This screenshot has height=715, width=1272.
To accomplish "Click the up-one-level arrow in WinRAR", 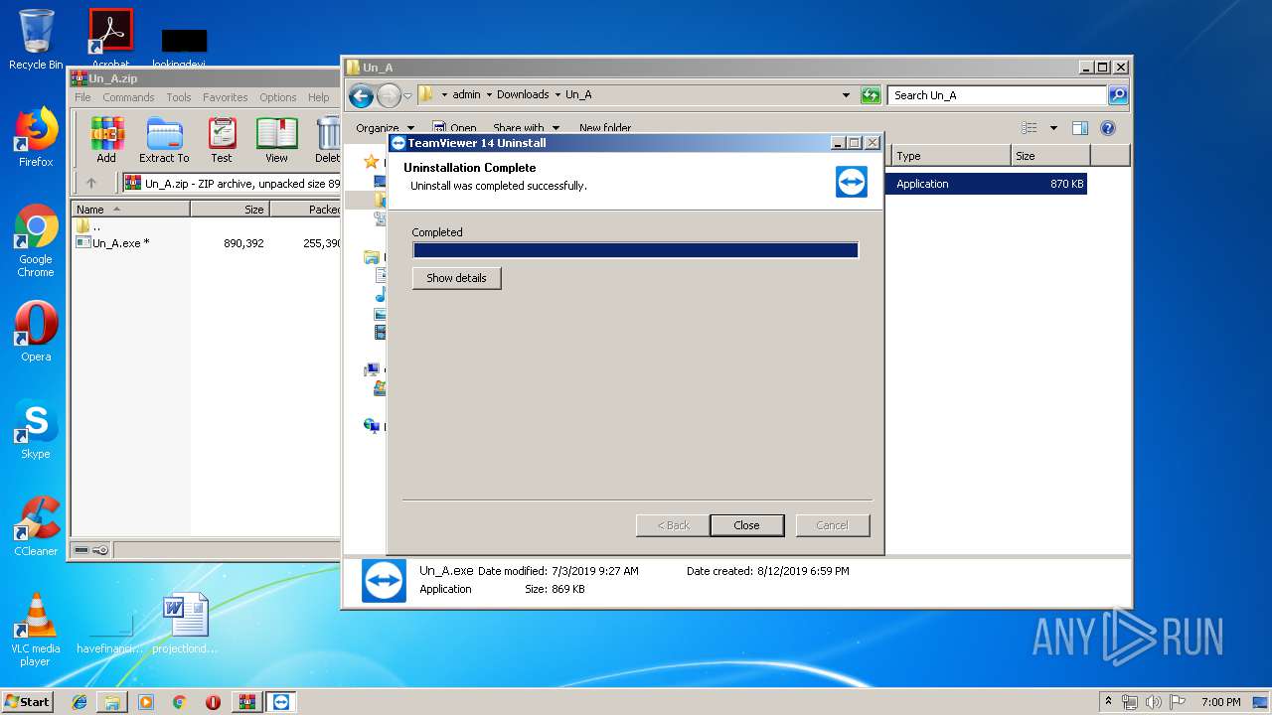I will tap(91, 183).
